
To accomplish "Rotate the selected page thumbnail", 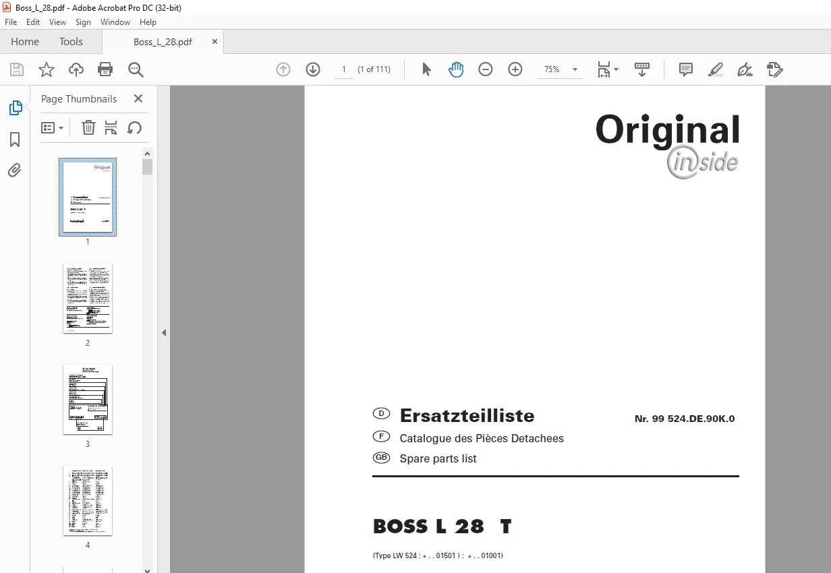I will pos(134,127).
